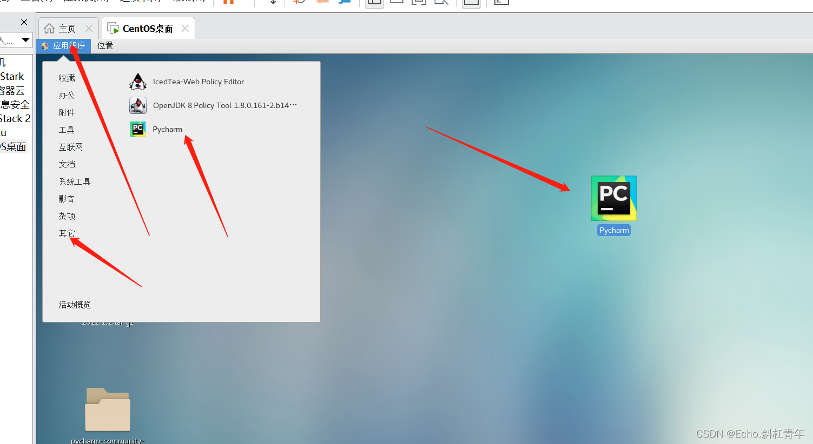Select the pycharm-community folder on desktop

click(x=108, y=409)
